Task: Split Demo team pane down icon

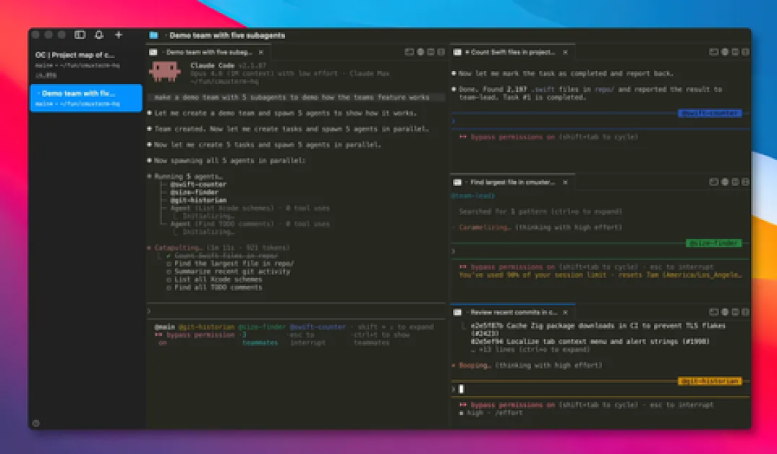Action: (x=441, y=52)
